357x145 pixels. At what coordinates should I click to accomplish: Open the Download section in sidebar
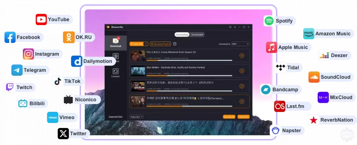point(115,42)
